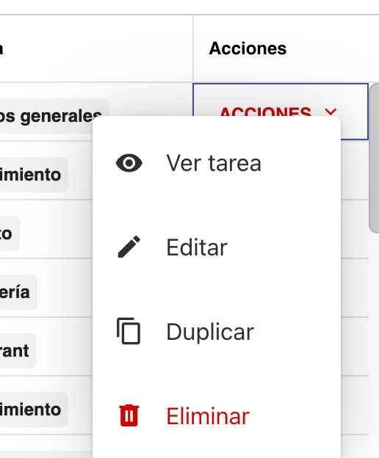Click the copy icon beside Duplicar

129,331
